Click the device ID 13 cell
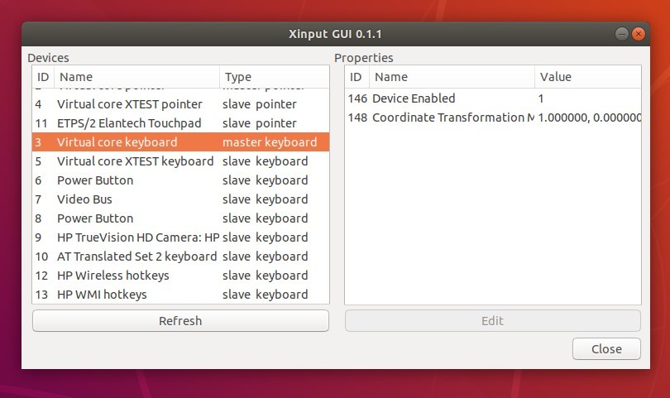 point(41,295)
